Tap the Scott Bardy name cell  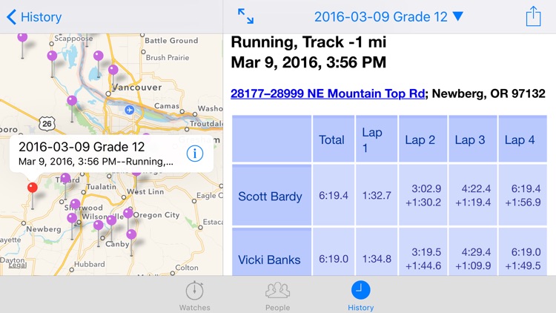(271, 197)
